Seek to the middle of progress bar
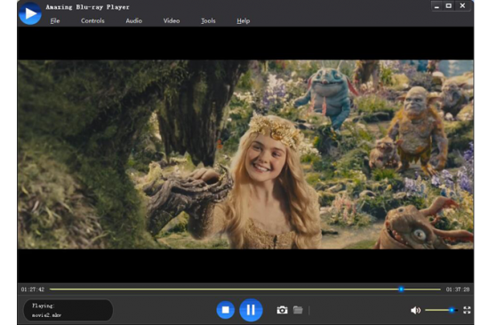Viewport: 489px width, 325px height. coord(244,289)
